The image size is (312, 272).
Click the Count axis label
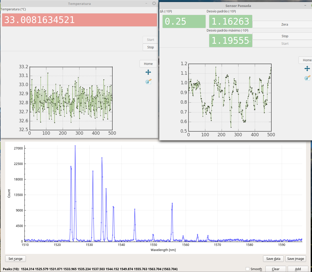[x=9, y=193]
